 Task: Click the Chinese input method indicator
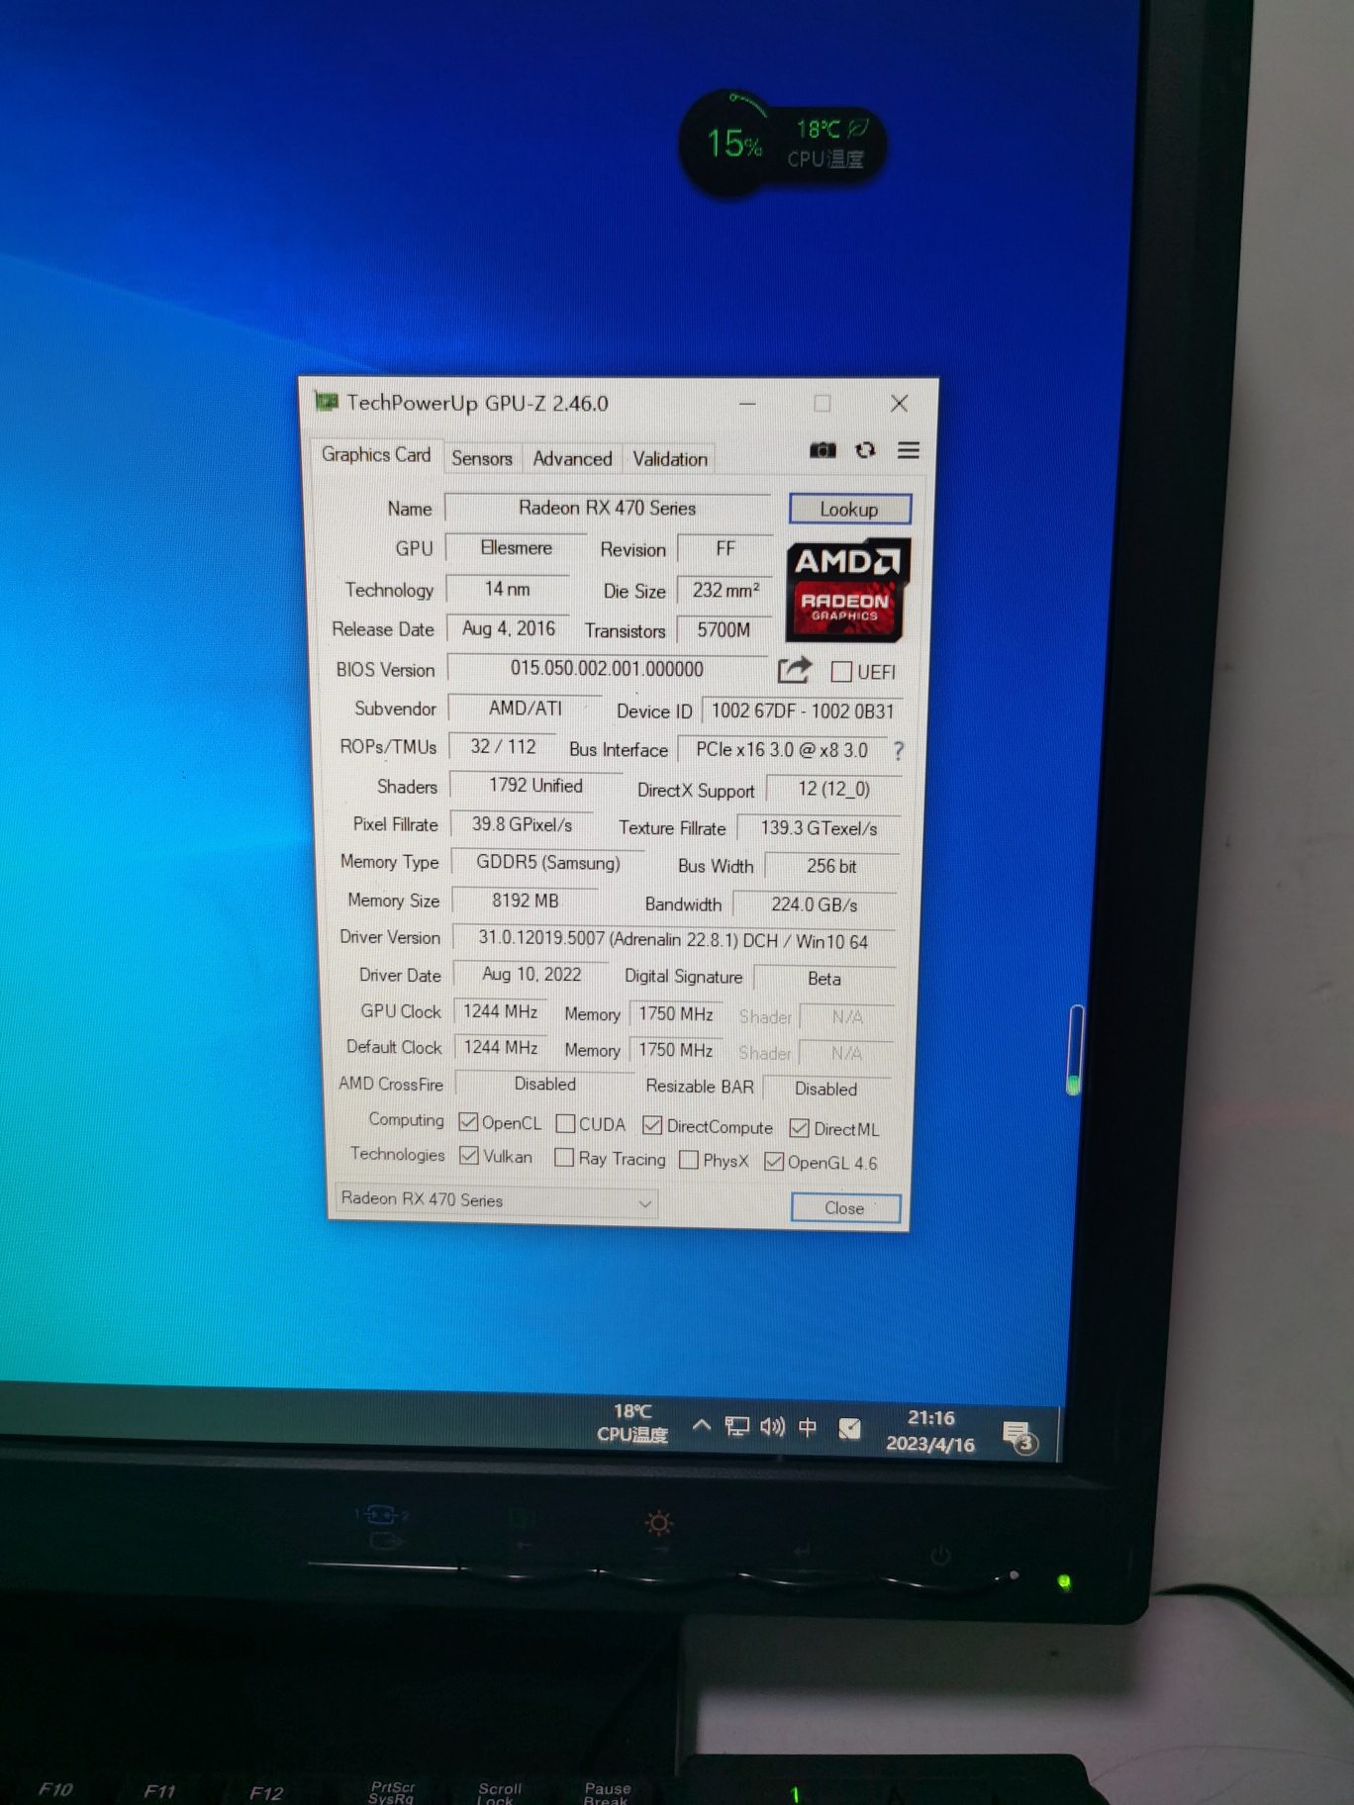pyautogui.click(x=808, y=1427)
